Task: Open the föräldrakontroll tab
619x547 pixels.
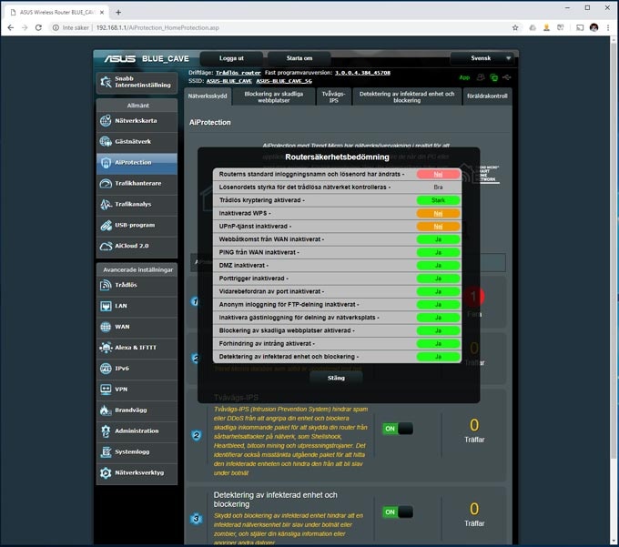Action: [486, 96]
